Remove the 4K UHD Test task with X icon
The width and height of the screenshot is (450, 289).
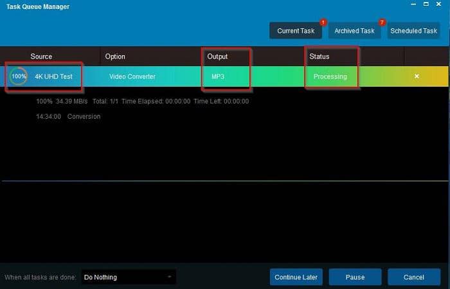(x=417, y=76)
